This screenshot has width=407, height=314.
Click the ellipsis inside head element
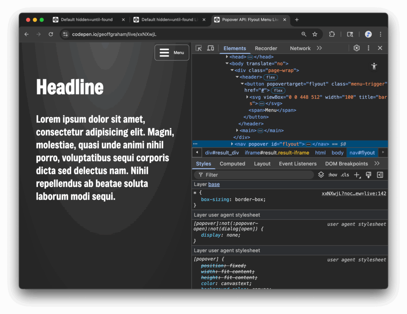[x=250, y=57]
